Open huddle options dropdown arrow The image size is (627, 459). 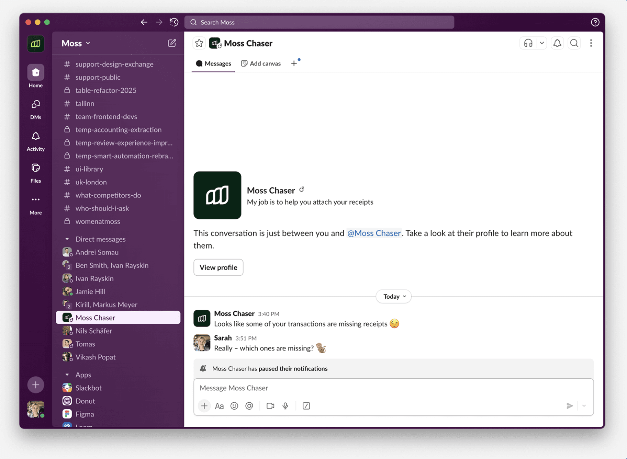541,43
